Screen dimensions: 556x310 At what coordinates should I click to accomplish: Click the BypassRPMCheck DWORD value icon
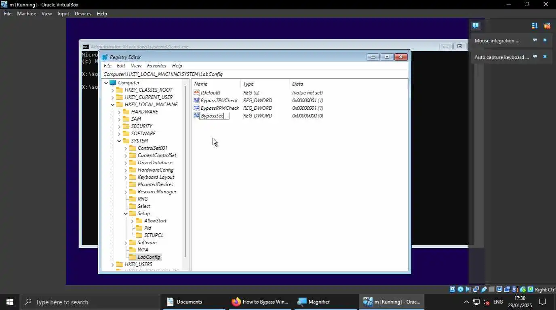point(197,108)
